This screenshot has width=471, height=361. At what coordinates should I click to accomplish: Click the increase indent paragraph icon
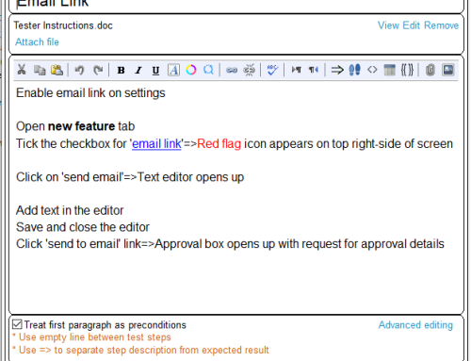(x=296, y=70)
